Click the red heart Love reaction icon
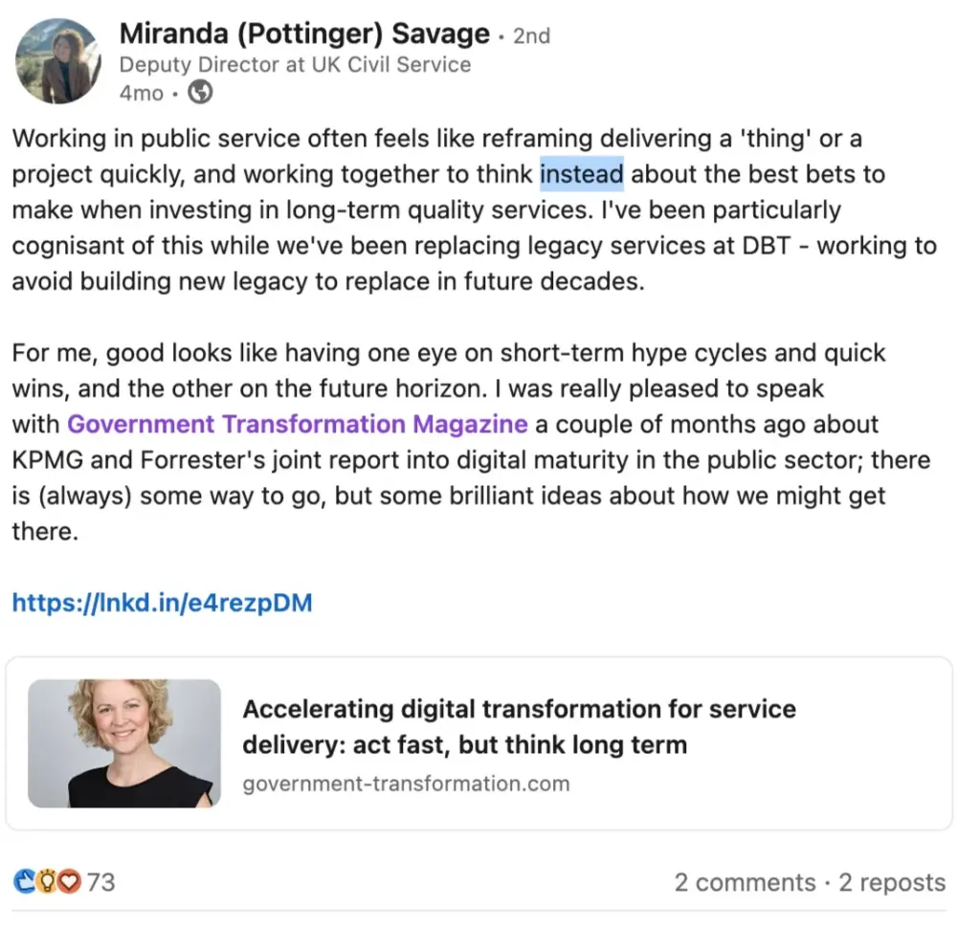The image size is (957, 929). [68, 881]
